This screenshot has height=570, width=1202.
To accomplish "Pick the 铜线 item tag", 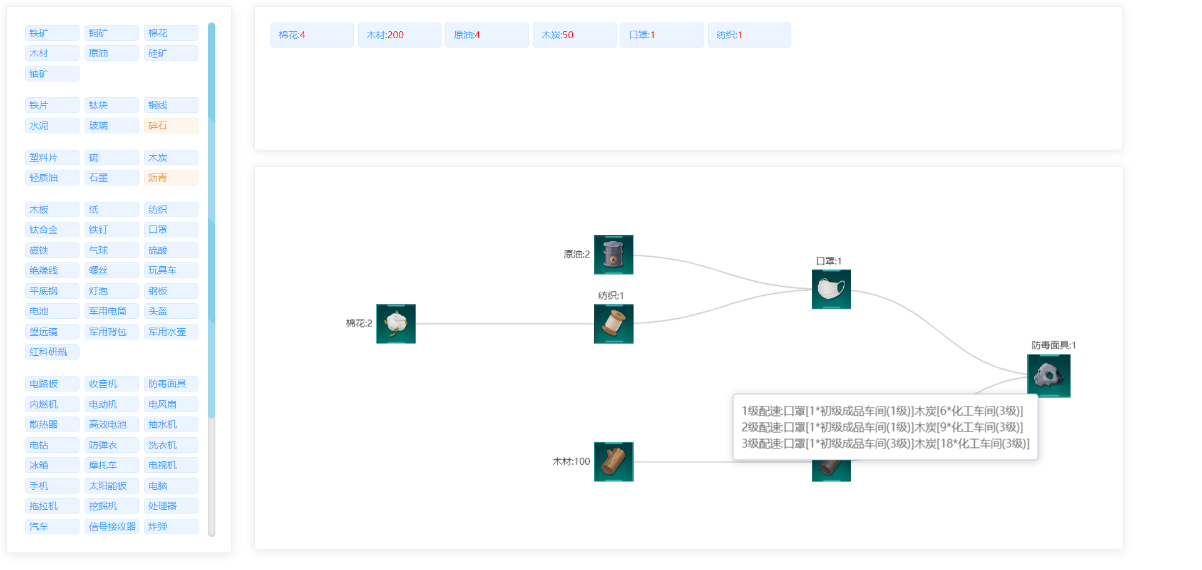I will [171, 105].
